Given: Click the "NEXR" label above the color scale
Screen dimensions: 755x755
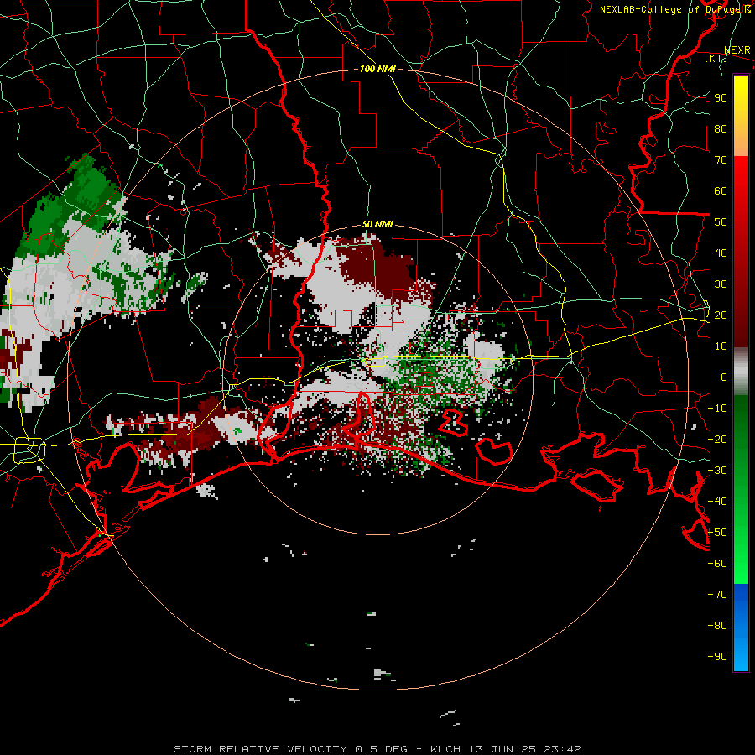Looking at the screenshot, I should coord(737,50).
